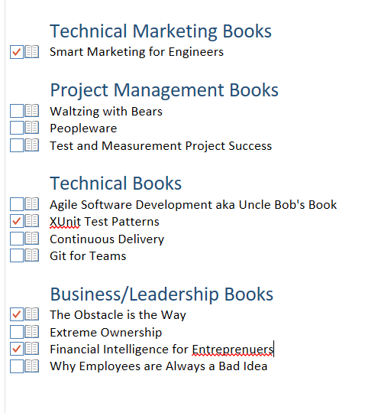Click the book tag icon next to Waltzing with Bears
Screen dimensions: 378x413
pyautogui.click(x=32, y=111)
